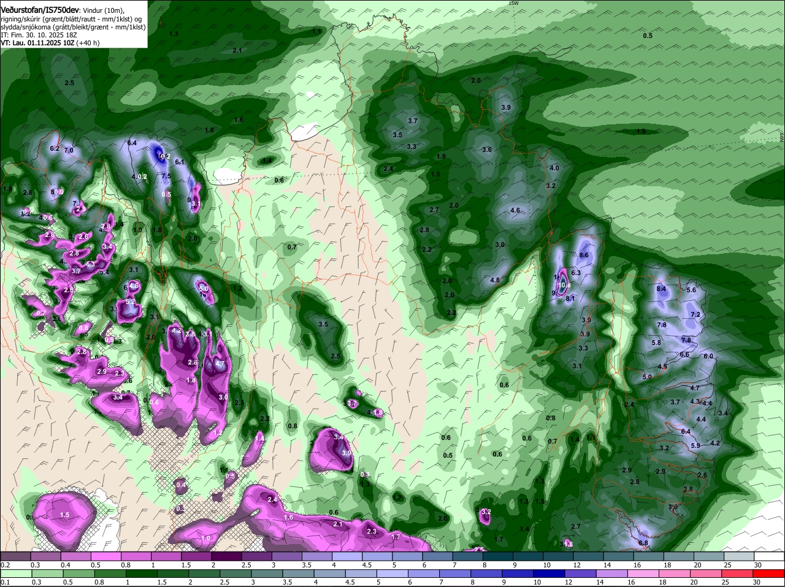Click the 6.2 rain value on the map
This screenshot has height=587, width=785.
(x=55, y=148)
